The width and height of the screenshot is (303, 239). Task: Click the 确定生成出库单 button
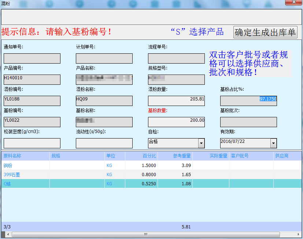click(265, 32)
